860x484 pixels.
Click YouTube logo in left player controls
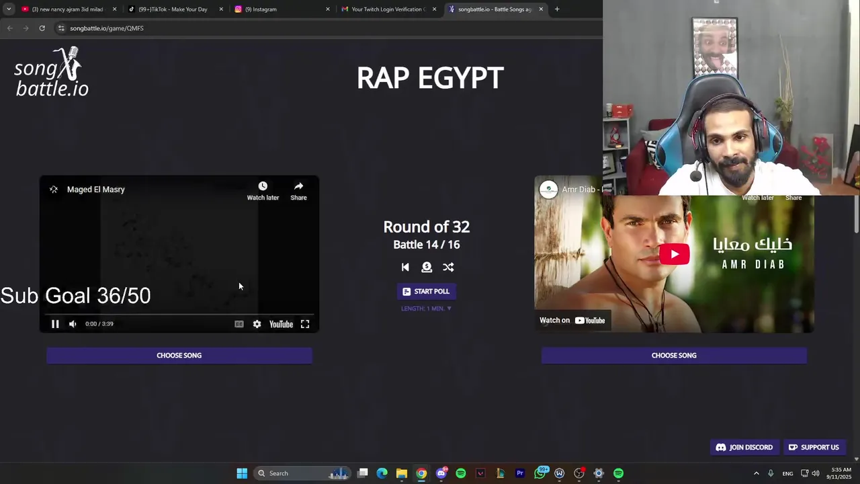click(x=281, y=324)
